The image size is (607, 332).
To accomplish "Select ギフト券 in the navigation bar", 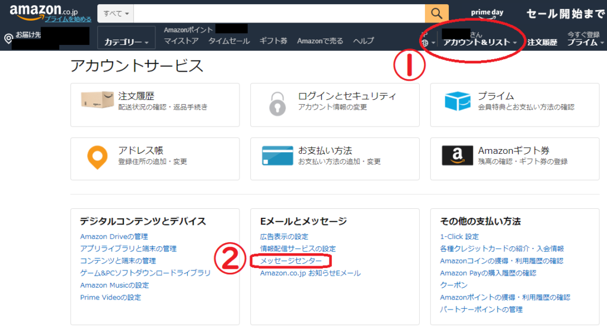I will click(273, 41).
